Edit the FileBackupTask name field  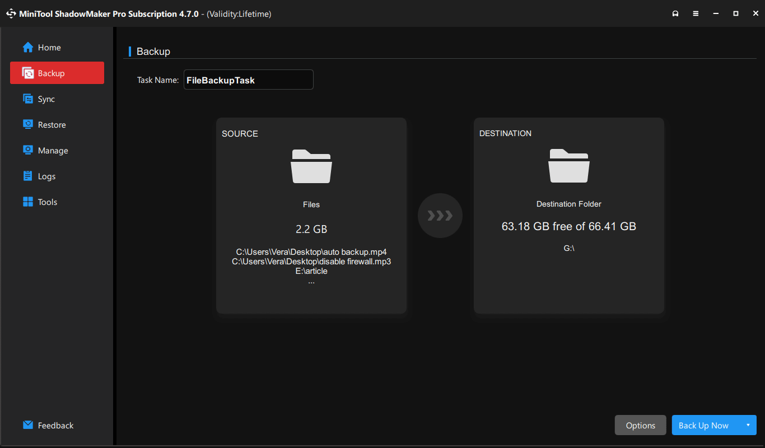click(x=248, y=80)
